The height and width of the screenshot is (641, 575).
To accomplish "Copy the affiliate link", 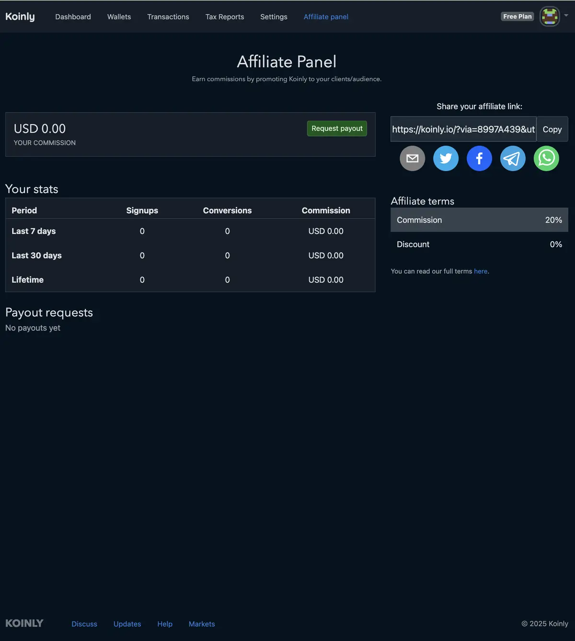I will (x=552, y=129).
